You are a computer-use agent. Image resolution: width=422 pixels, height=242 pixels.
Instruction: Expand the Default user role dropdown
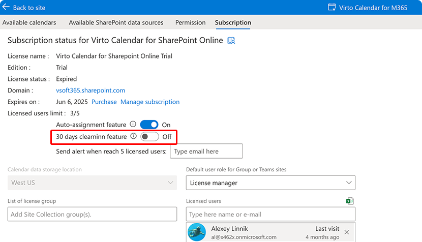[270, 183]
